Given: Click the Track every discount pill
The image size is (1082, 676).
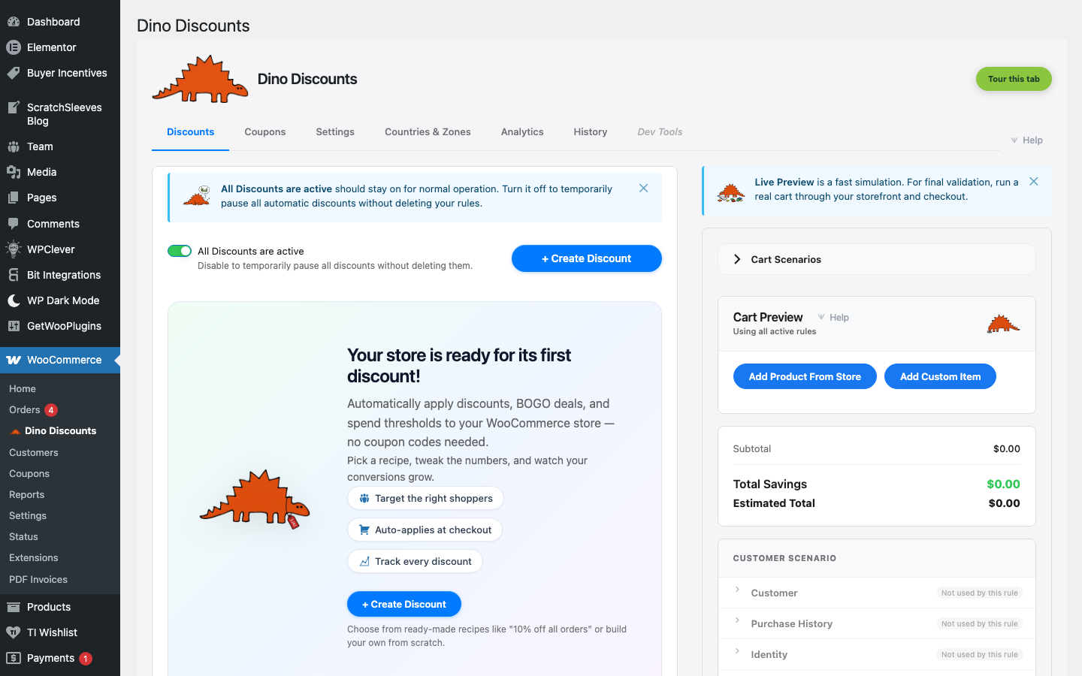Looking at the screenshot, I should [x=415, y=561].
